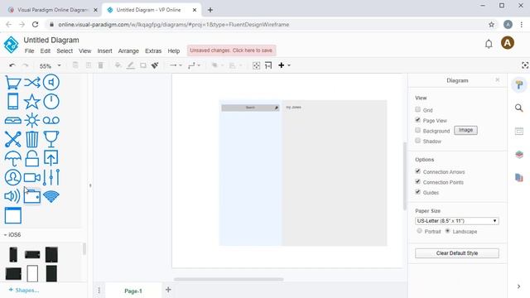Toggle the Page View checkbox
The image size is (530, 298).
417,119
